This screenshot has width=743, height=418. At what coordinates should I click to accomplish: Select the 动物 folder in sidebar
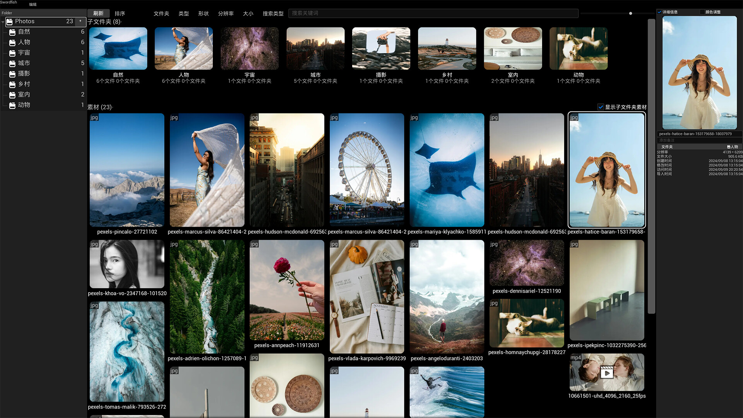[x=24, y=104]
